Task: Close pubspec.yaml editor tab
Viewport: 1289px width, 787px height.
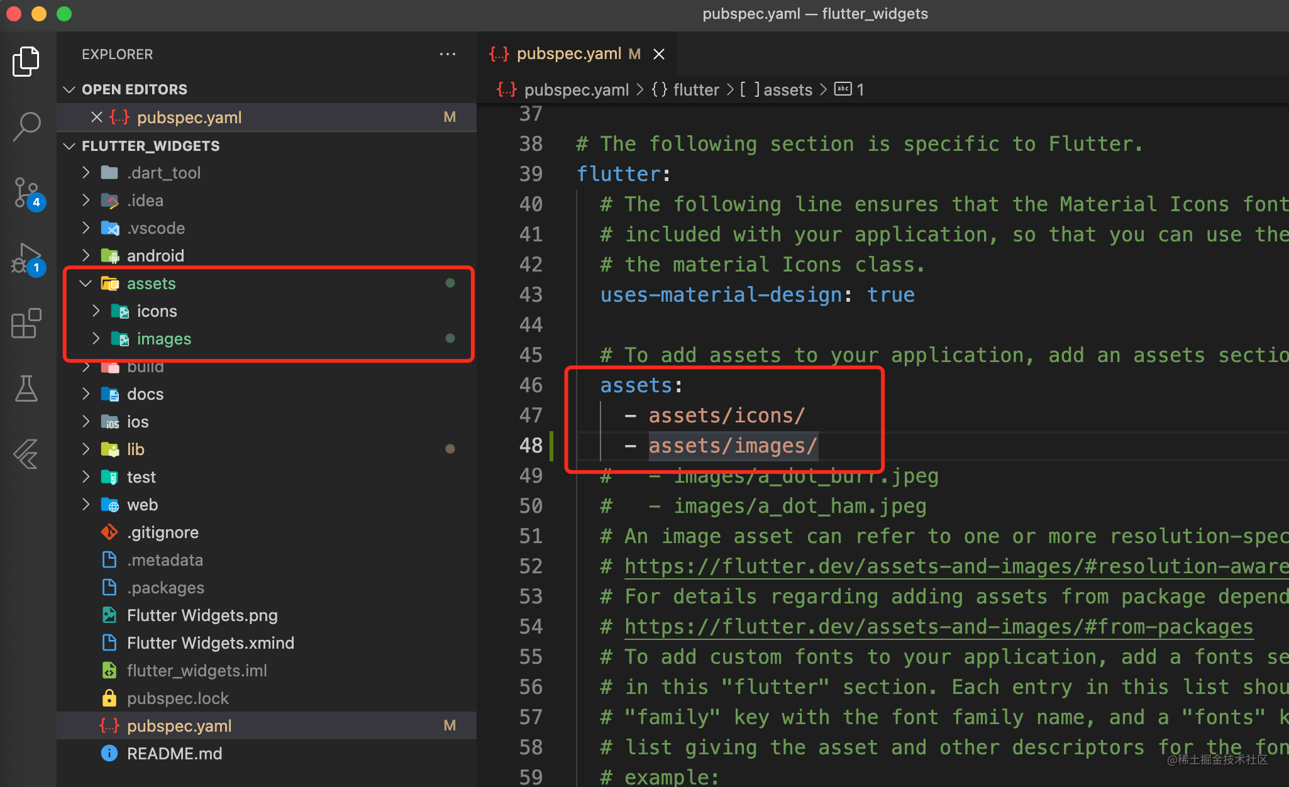Action: tap(658, 54)
